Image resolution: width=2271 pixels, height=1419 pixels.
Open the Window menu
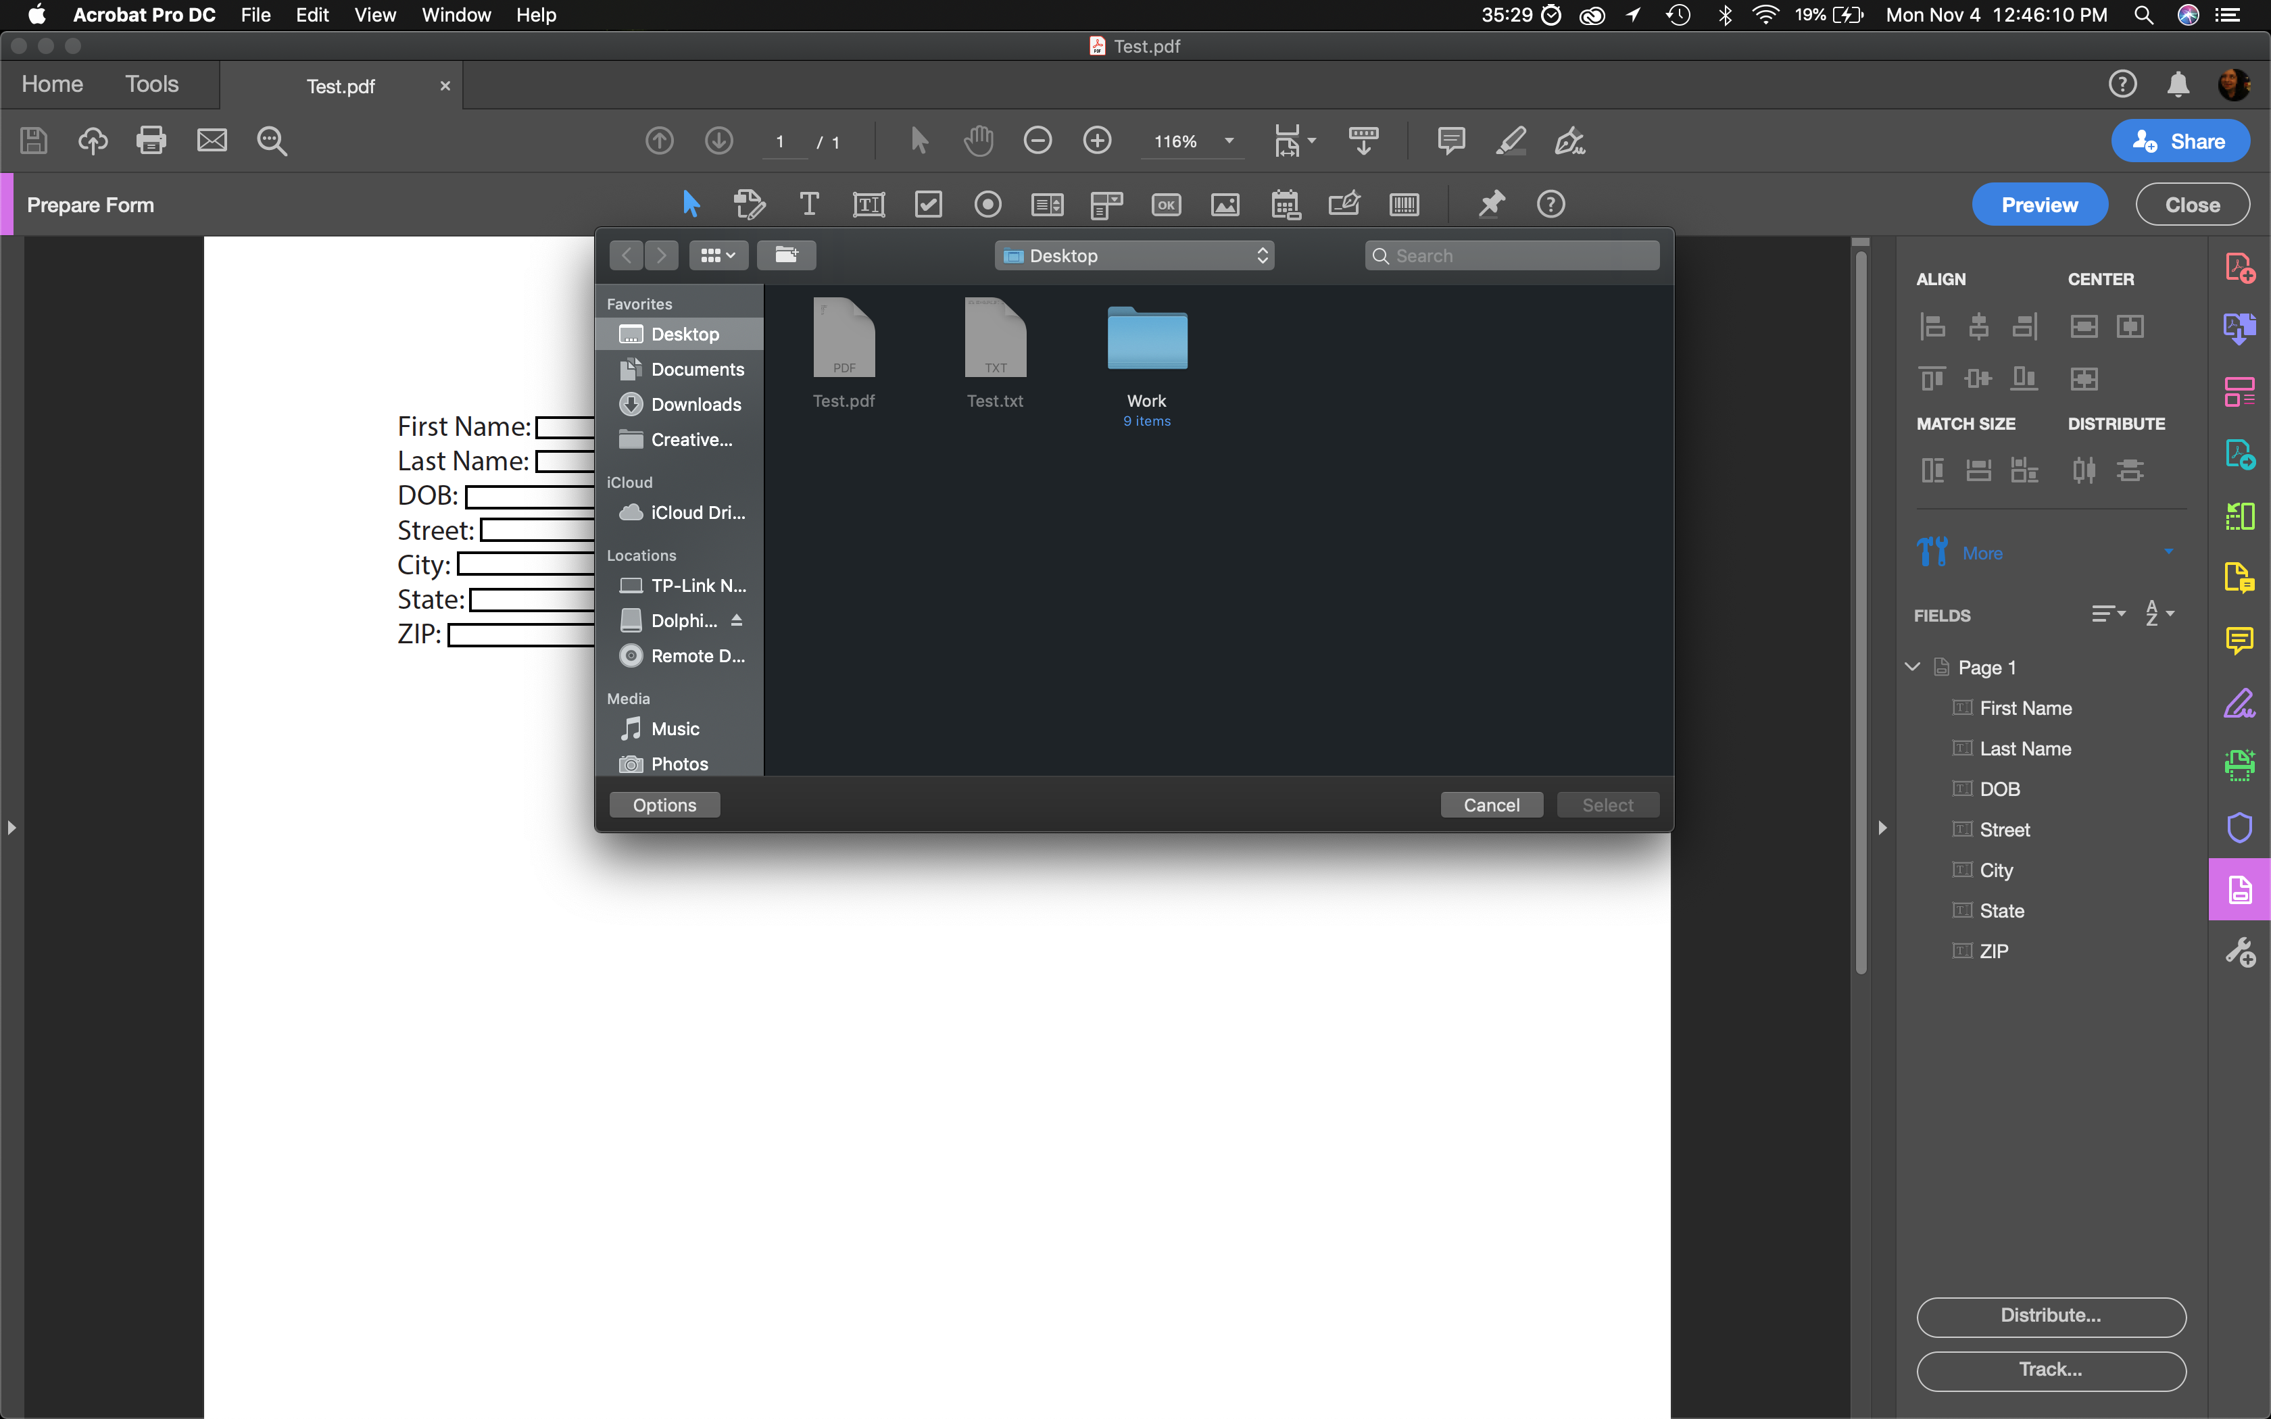[x=456, y=15]
